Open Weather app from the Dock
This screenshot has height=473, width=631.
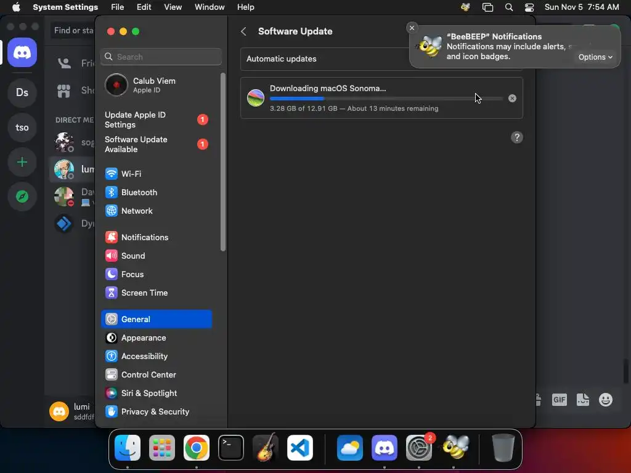pyautogui.click(x=350, y=448)
